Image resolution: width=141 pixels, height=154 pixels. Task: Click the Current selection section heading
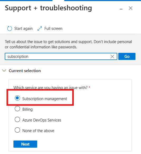(25, 71)
